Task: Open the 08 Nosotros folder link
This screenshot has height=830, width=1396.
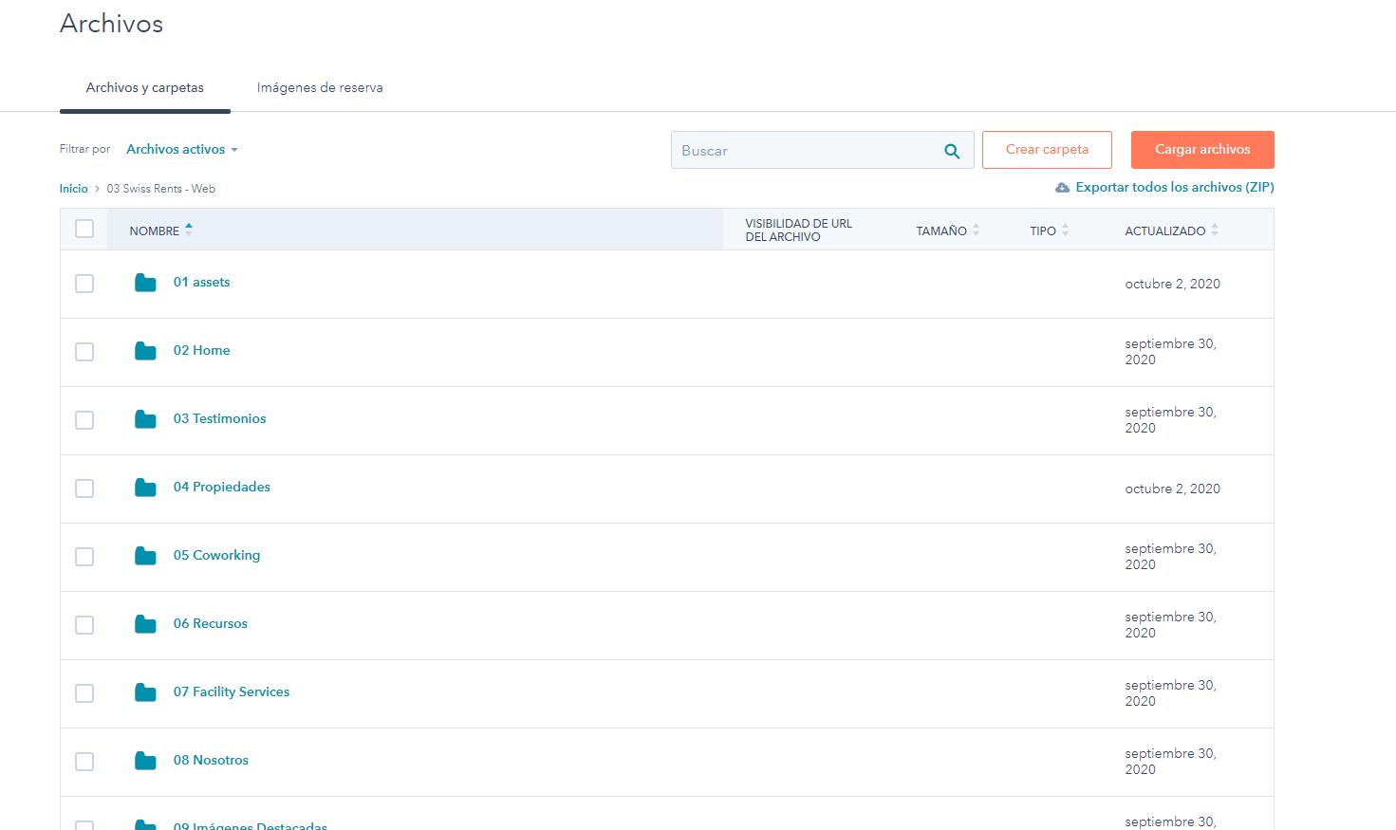Action: 211,761
